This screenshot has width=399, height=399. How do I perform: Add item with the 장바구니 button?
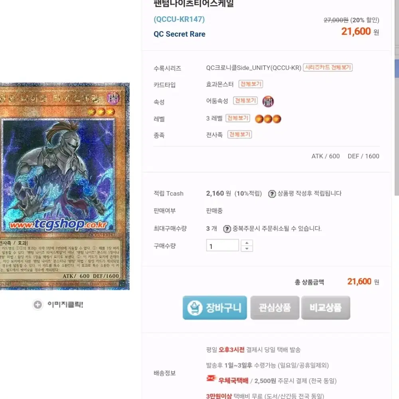tap(215, 308)
